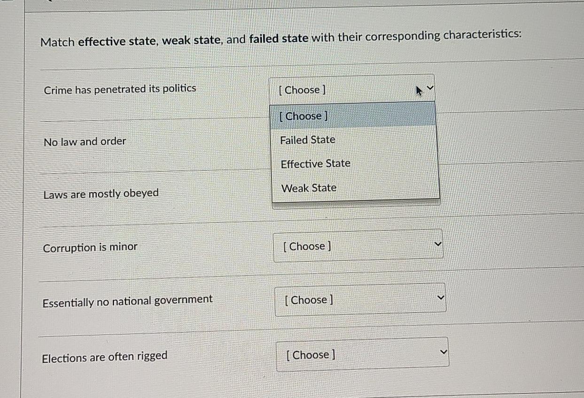Image resolution: width=584 pixels, height=398 pixels.
Task: Open the dropdown beside "Elections are often rigged"
Action: pyautogui.click(x=362, y=354)
